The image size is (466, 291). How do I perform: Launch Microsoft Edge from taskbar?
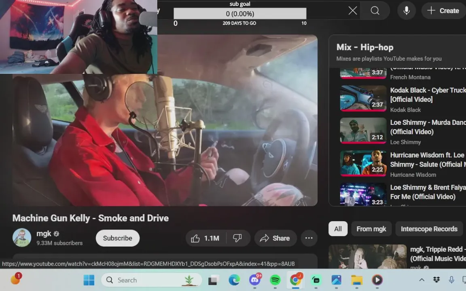click(x=234, y=280)
